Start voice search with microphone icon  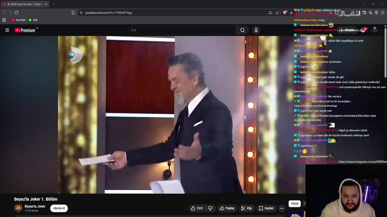pyautogui.click(x=256, y=30)
